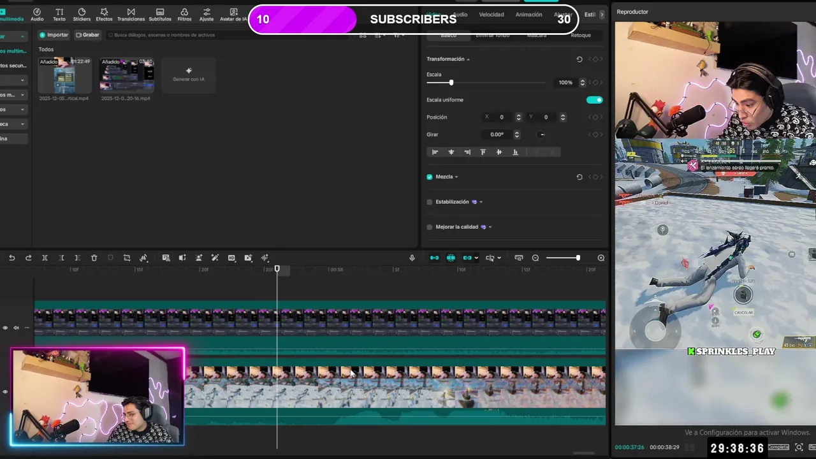The height and width of the screenshot is (459, 816).
Task: Expand the Mezcla options arrow
Action: tap(456, 177)
